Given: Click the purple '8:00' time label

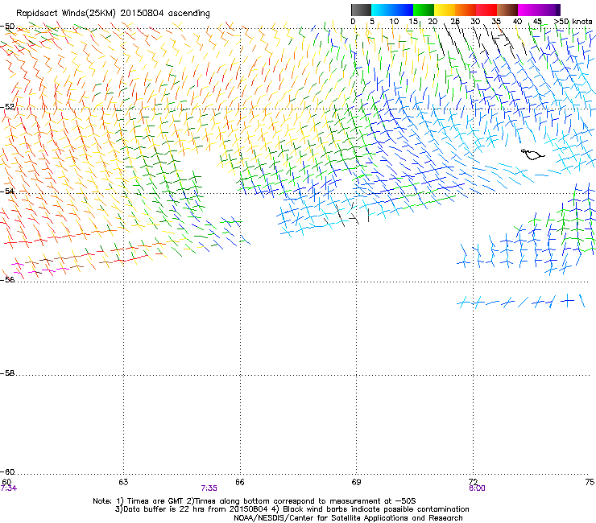Looking at the screenshot, I should (x=477, y=488).
